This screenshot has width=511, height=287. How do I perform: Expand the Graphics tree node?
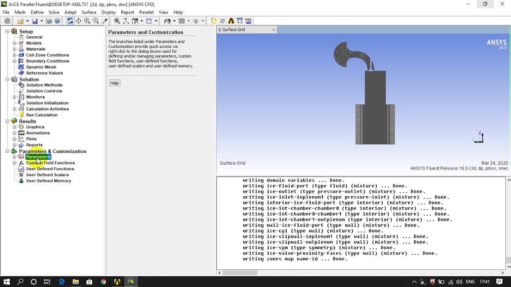click(14, 127)
